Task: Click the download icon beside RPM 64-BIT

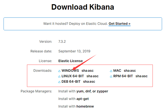Action: click(x=111, y=76)
